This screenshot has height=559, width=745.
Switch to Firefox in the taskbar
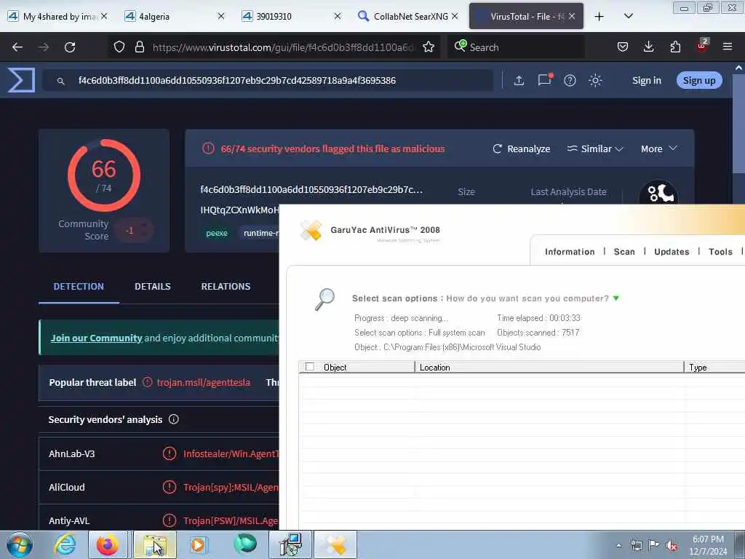pos(108,544)
